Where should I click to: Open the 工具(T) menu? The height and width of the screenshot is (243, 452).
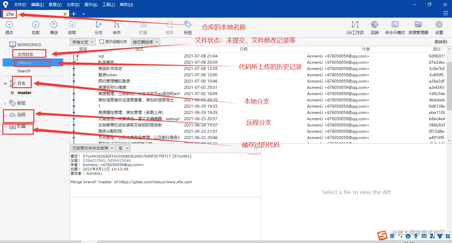[109, 5]
